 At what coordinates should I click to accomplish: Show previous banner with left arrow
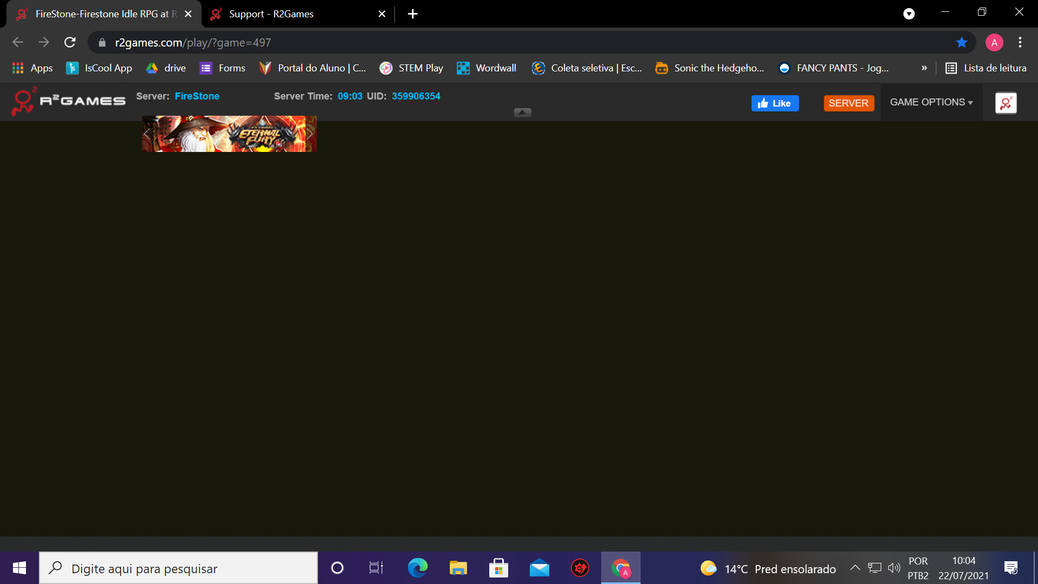tap(147, 134)
